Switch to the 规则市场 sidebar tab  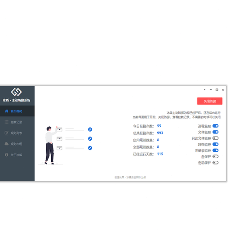click(17, 144)
